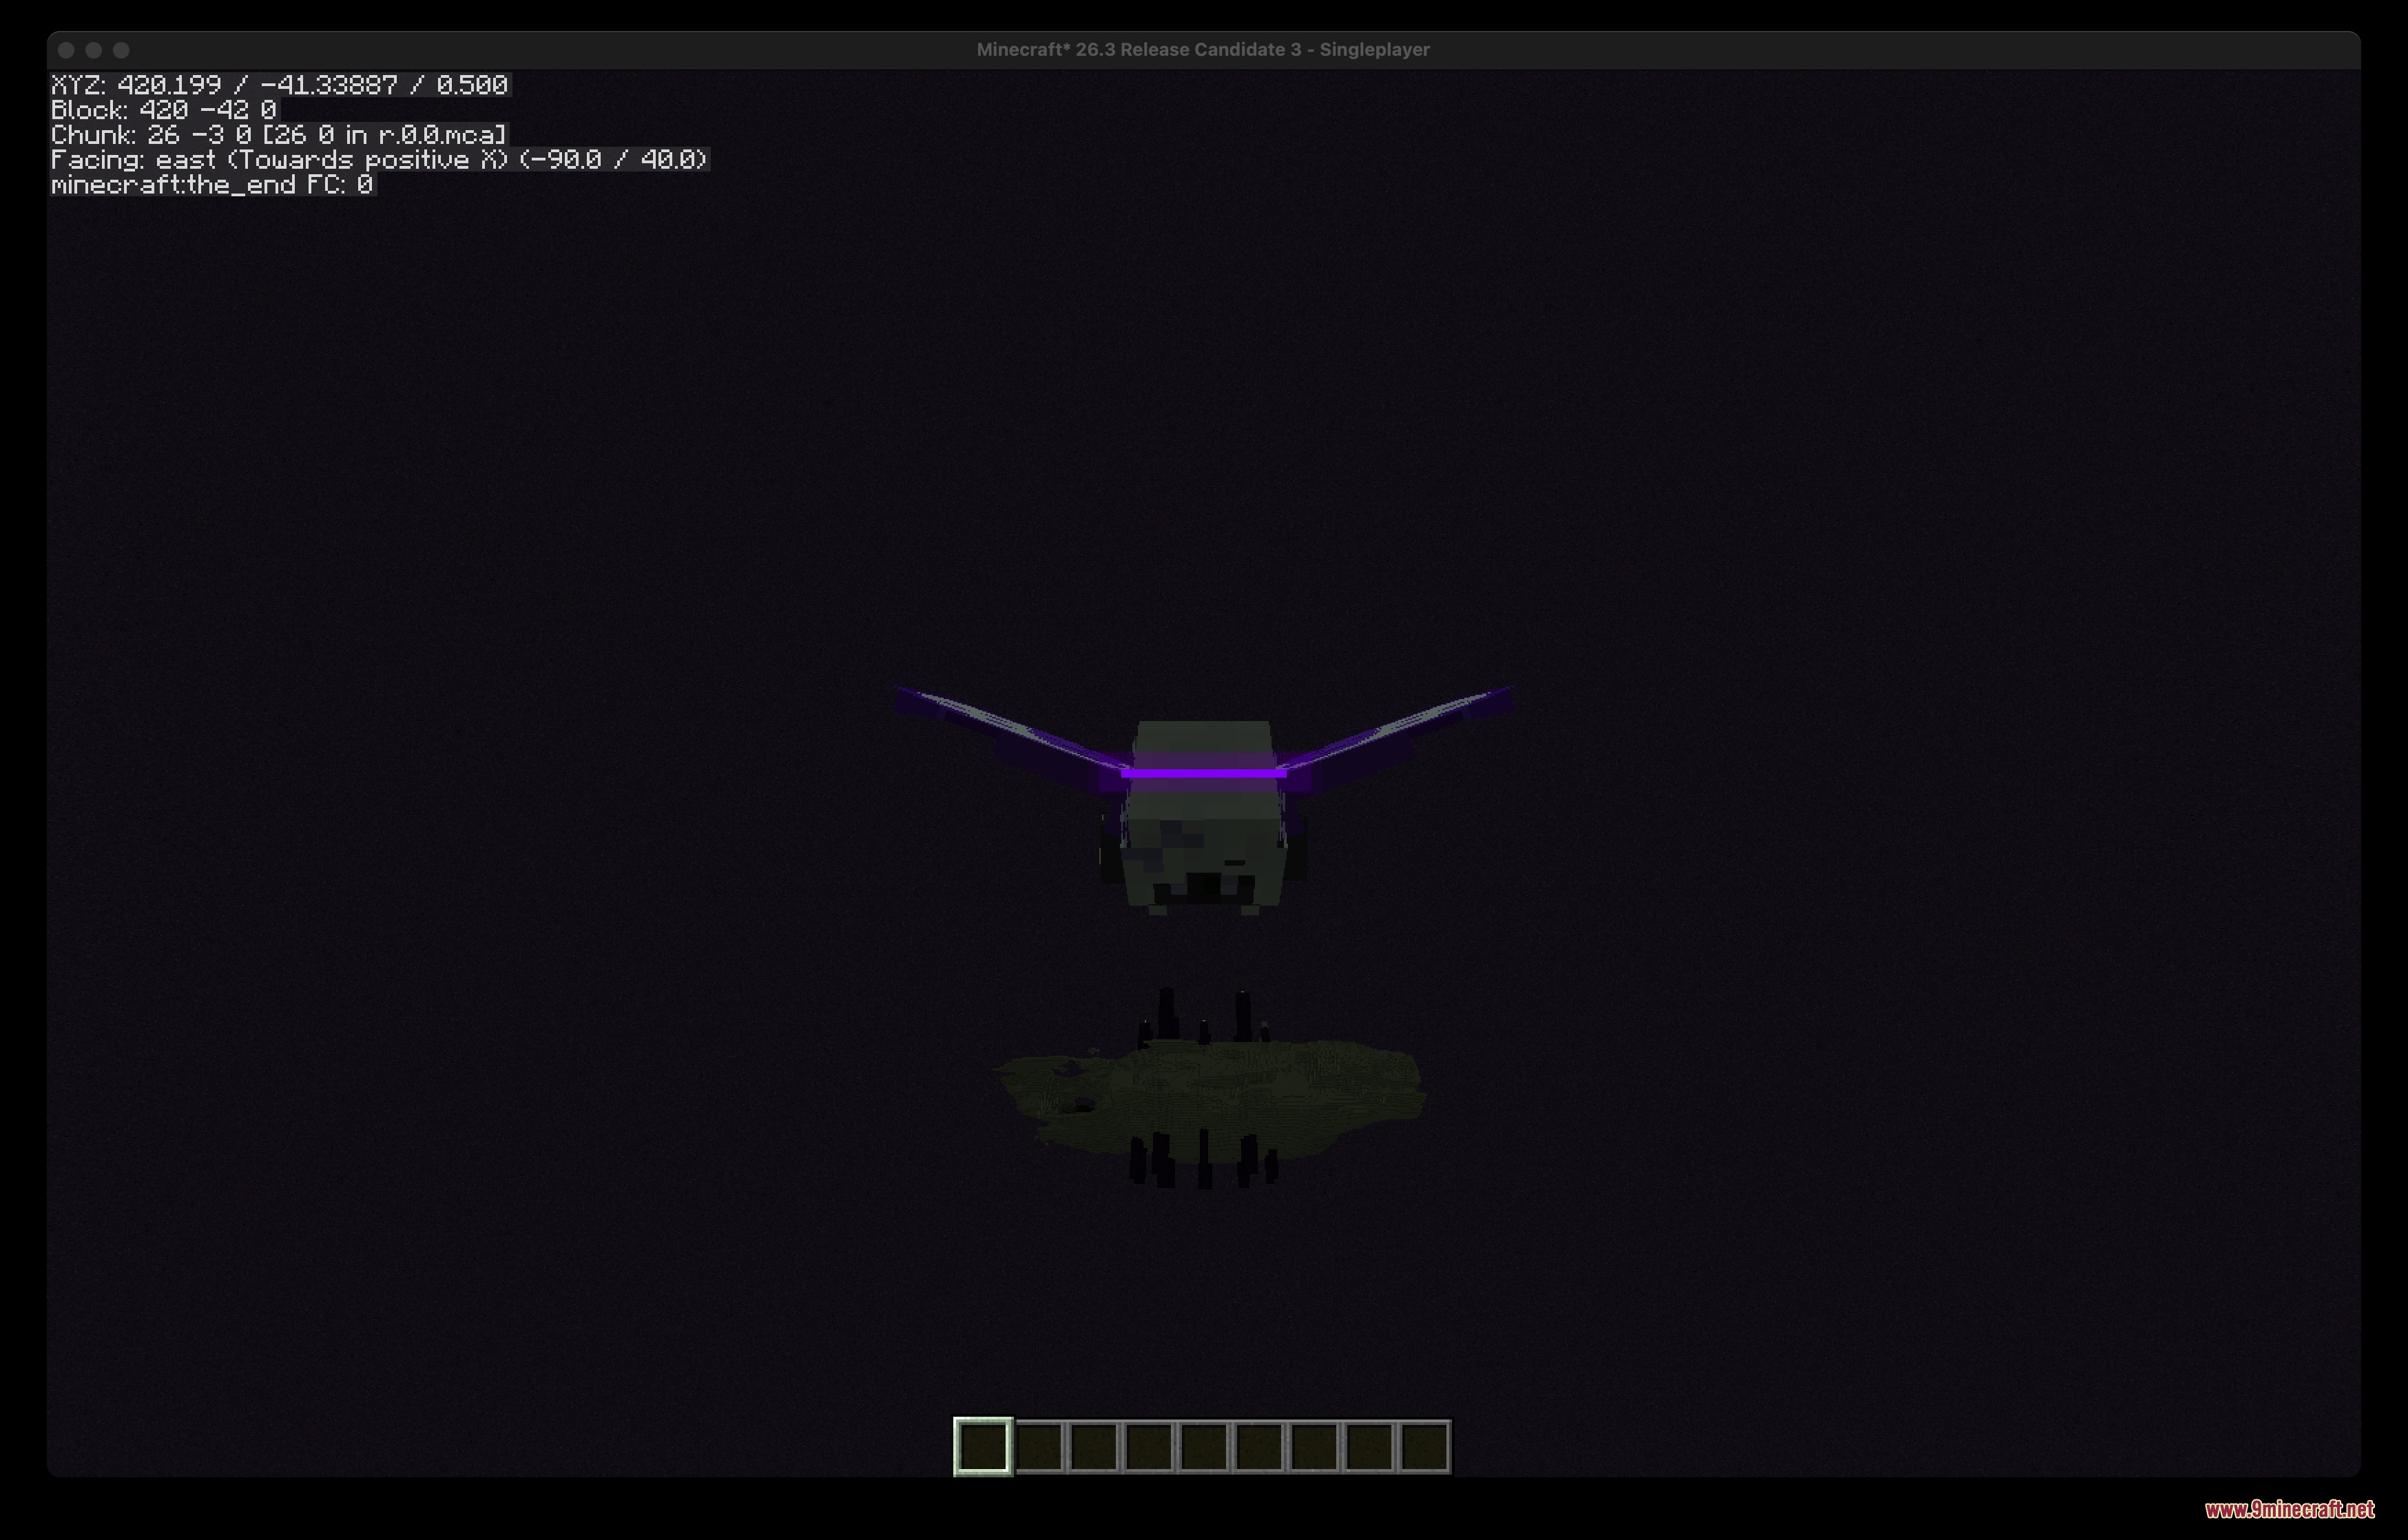Minimize the Minecraft window
This screenshot has width=2408, height=1540.
click(94, 50)
